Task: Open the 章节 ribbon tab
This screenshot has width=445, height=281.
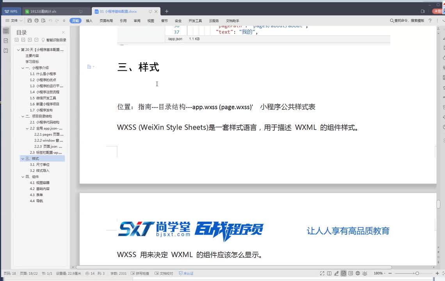Action: point(164,21)
